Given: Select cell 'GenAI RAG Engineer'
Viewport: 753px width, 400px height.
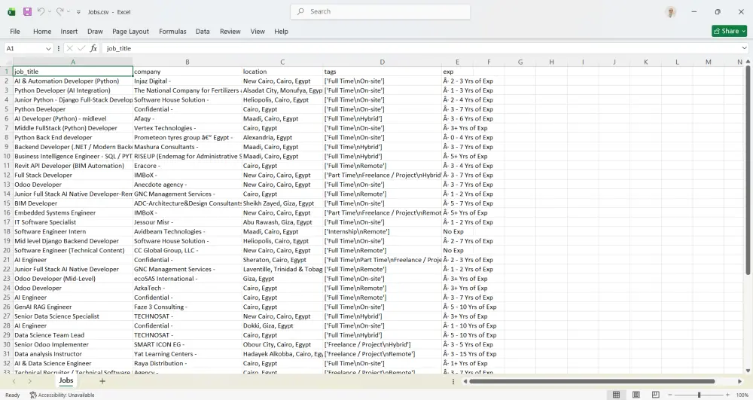Looking at the screenshot, I should tap(73, 307).
